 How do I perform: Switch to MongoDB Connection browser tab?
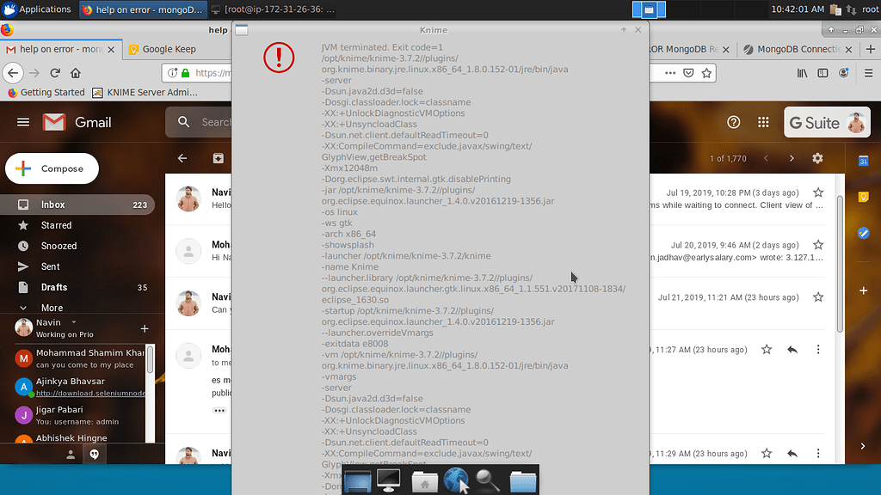click(792, 49)
